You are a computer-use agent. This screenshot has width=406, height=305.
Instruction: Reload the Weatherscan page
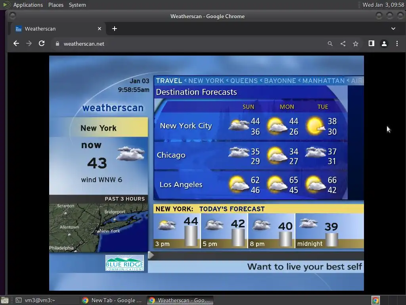coord(42,44)
